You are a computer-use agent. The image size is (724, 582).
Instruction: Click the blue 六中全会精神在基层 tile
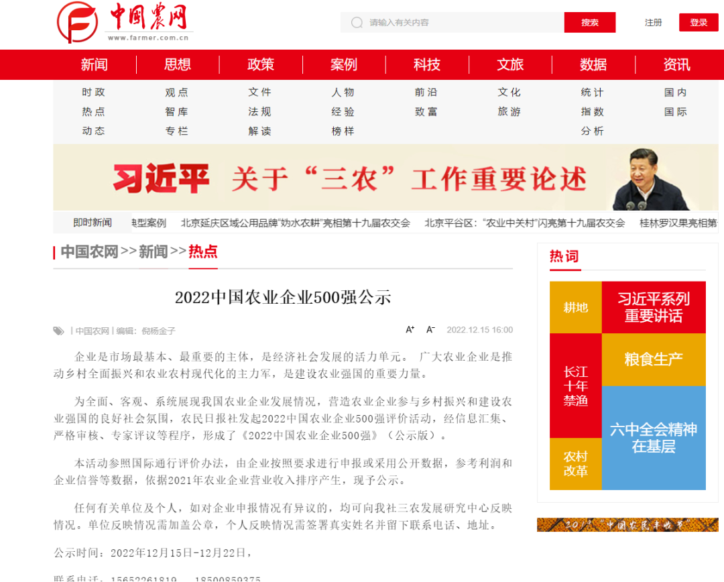(653, 437)
